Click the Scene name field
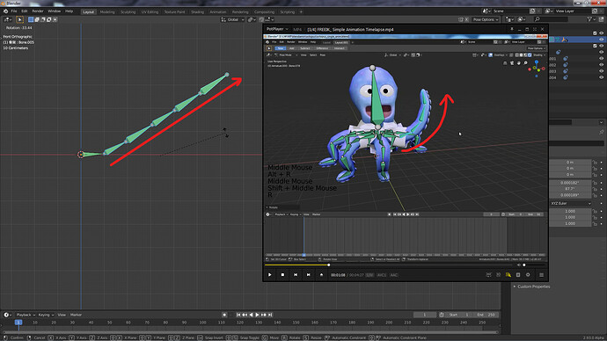The height and width of the screenshot is (341, 607). coord(511,11)
